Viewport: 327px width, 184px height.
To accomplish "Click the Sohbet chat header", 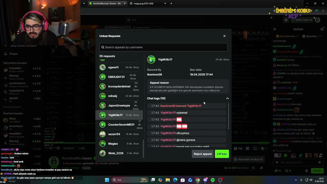I will 298,29.
